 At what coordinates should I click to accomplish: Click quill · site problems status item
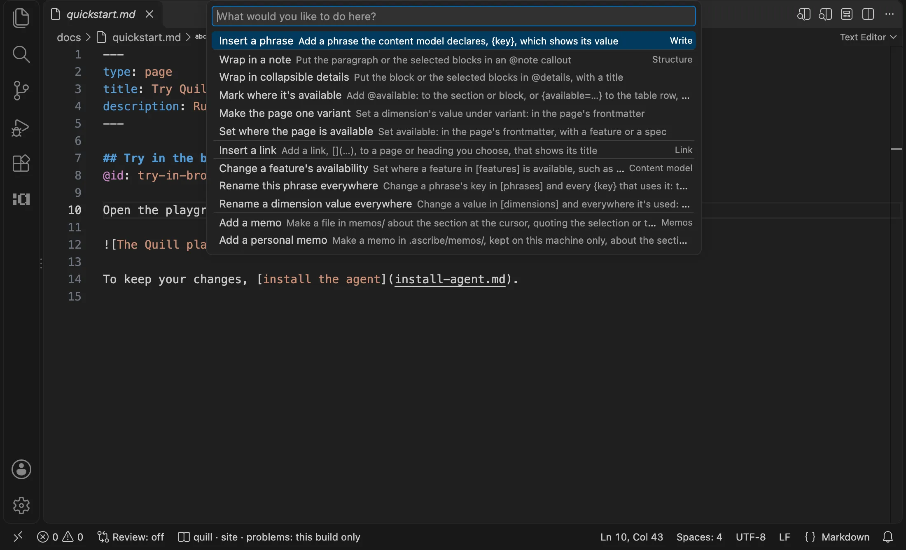point(269,537)
